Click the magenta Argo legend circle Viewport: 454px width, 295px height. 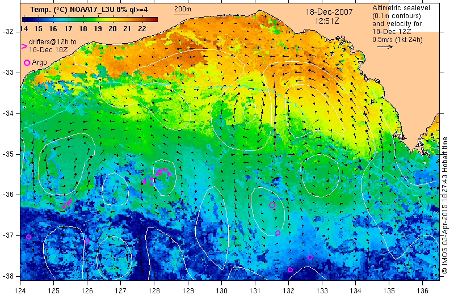(27, 62)
